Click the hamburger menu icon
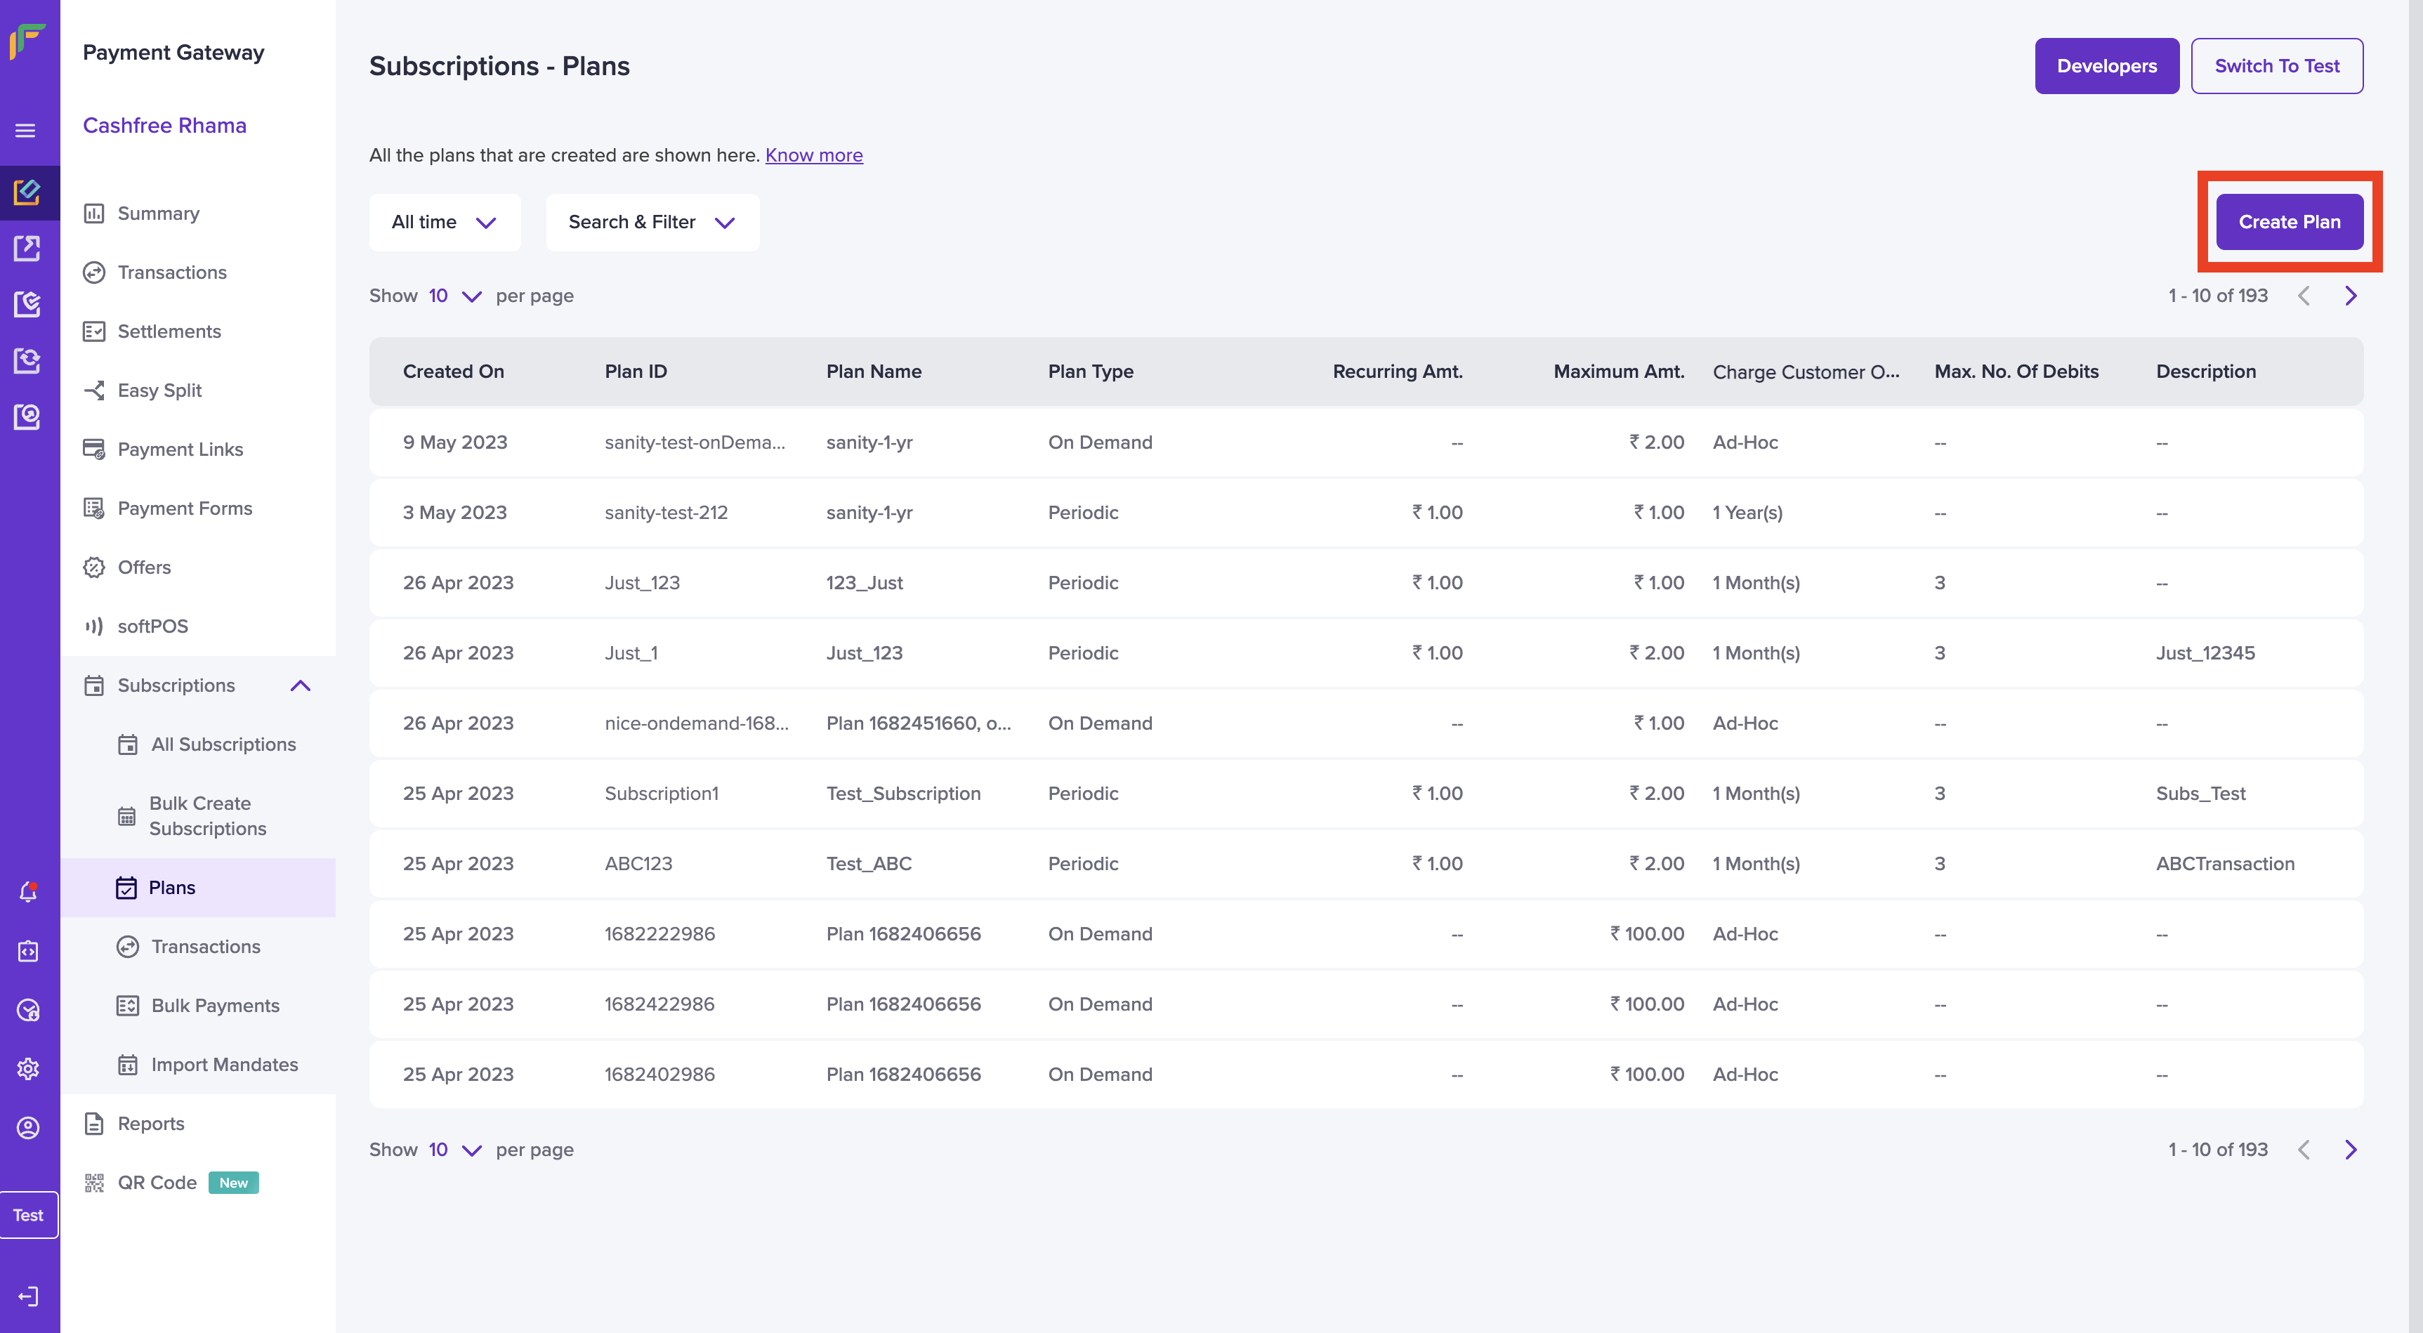The image size is (2423, 1333). pos(27,131)
